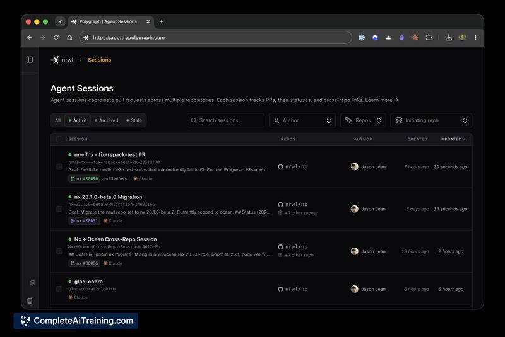The image size is (505, 337).
Task: Click GitHub icon in nx 23.1.0-beta.0 Migration row
Action: [280, 204]
